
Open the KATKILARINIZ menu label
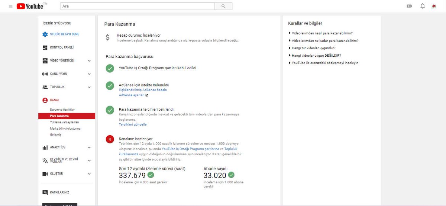(x=59, y=192)
